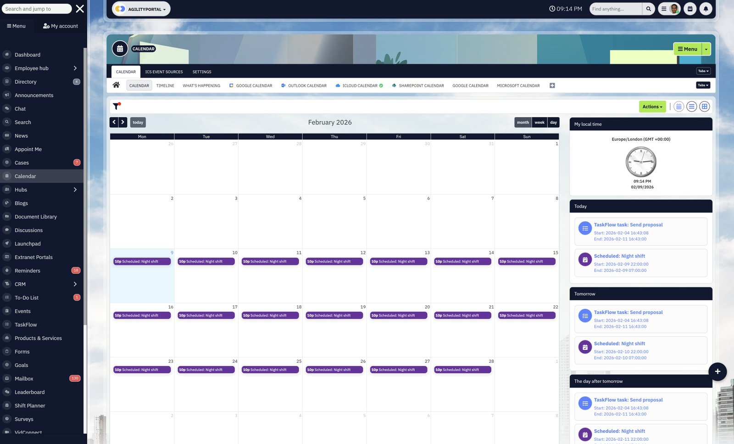
Task: Open the ICS Event Sources tab
Action: click(164, 72)
